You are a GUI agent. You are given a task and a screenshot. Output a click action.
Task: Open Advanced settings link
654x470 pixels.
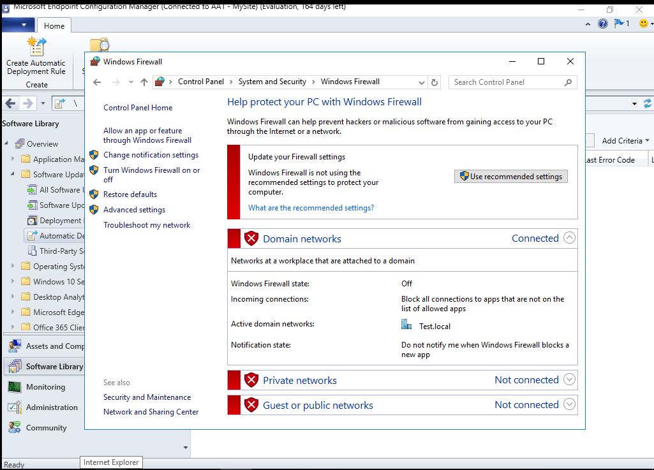coord(134,210)
